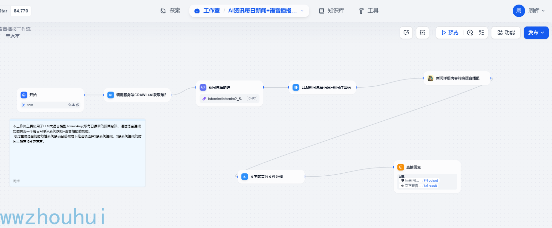Click the 文字转音频文件处理 node output handle
The image size is (552, 228).
tap(305, 177)
